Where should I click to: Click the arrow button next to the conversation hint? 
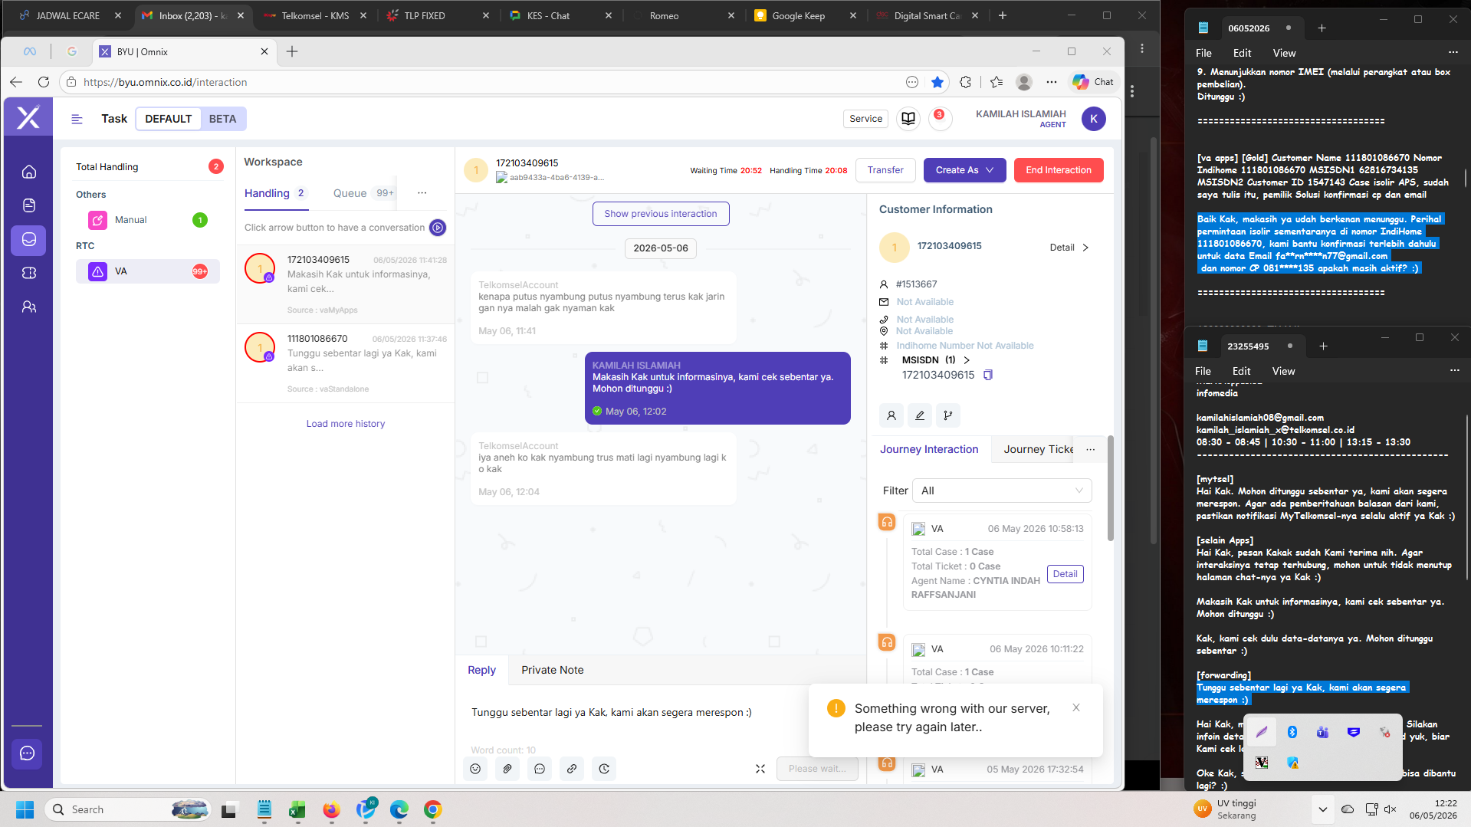438,228
